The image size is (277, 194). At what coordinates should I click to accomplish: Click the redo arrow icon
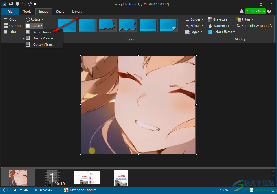point(30,4)
